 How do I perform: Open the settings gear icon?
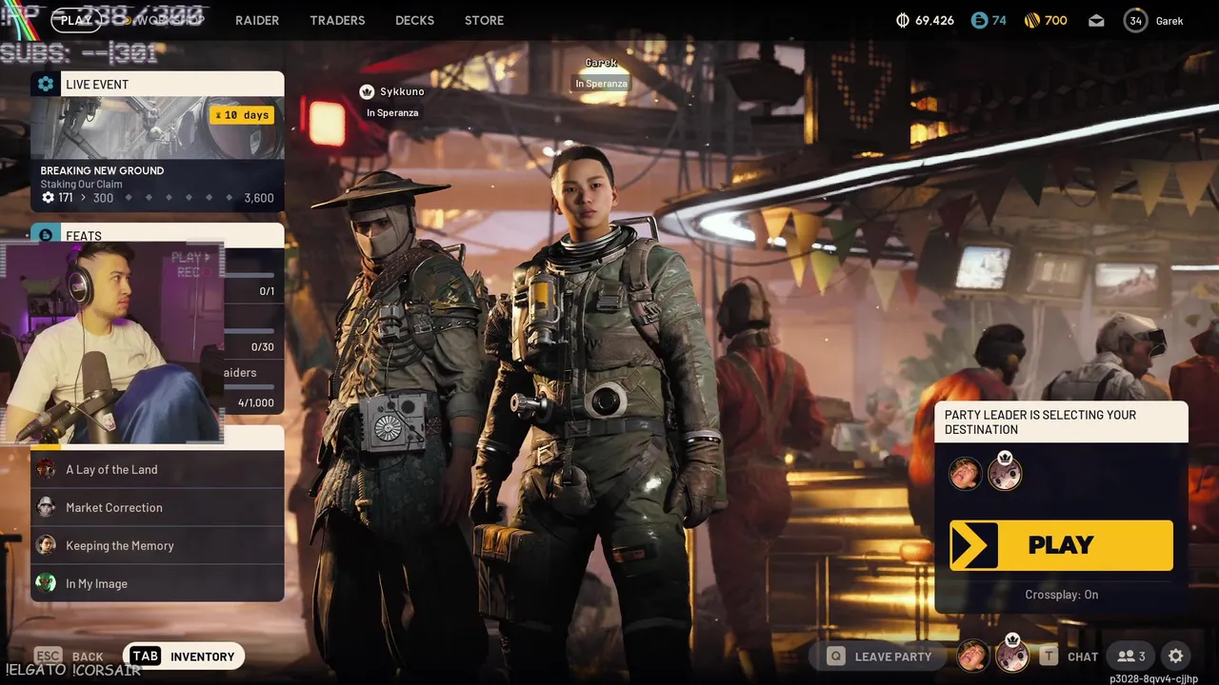(1176, 656)
